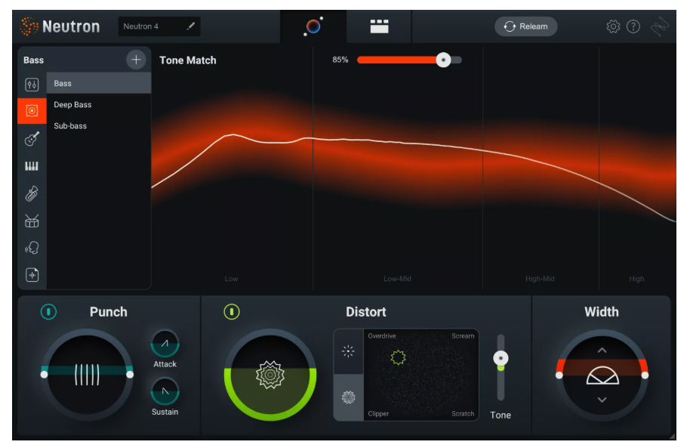This screenshot has height=448, width=690.
Task: Click the Scream corner label
Action: pyautogui.click(x=463, y=335)
